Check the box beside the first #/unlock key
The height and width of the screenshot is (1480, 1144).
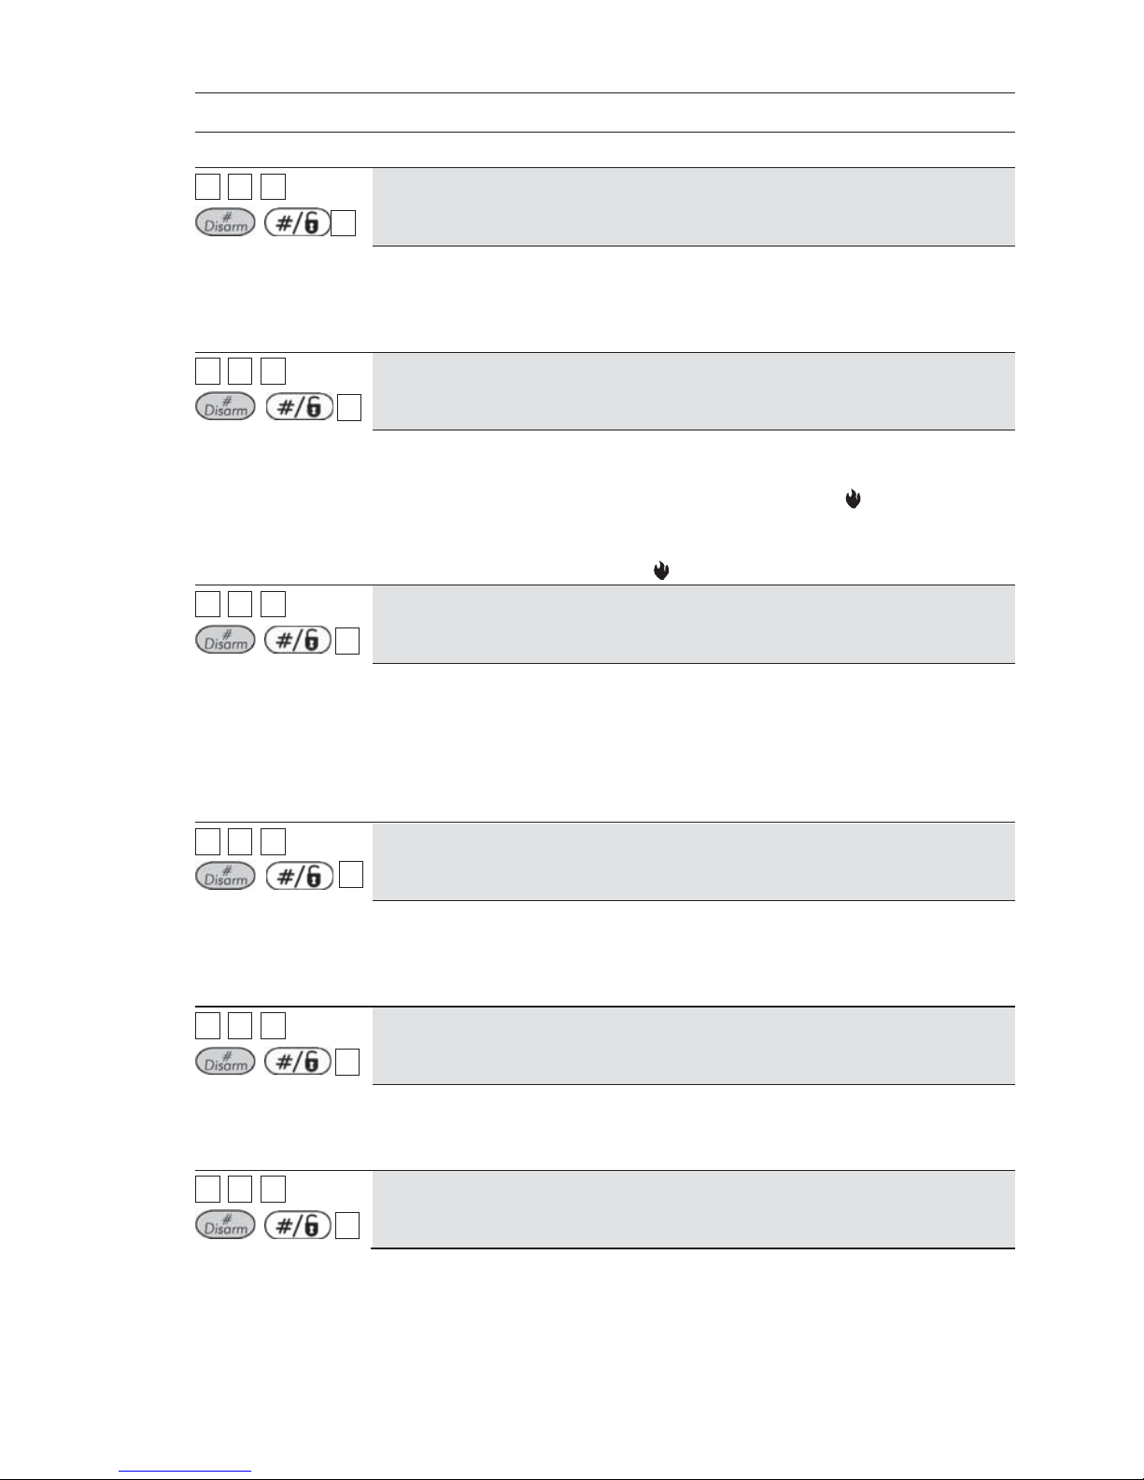[x=344, y=223]
